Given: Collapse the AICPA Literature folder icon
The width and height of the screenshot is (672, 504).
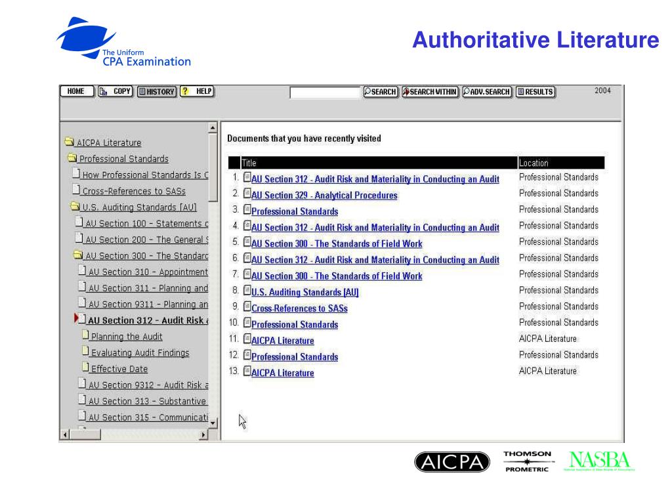Looking at the screenshot, I should pos(69,142).
